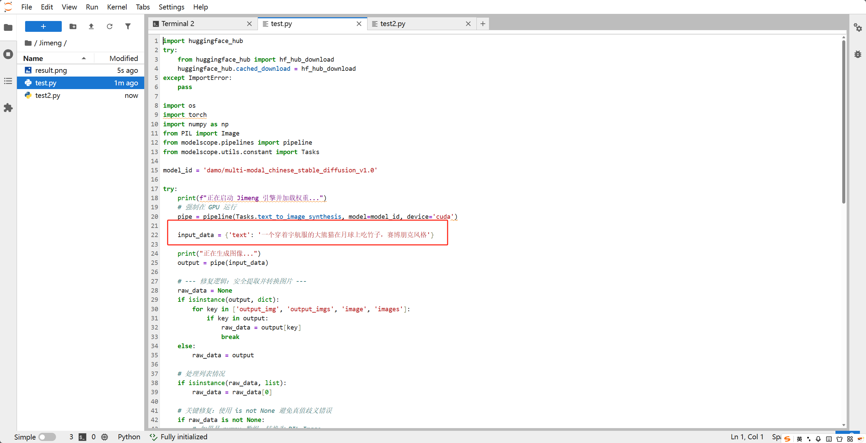Image resolution: width=866 pixels, height=443 pixels.
Task: Click the Upload Files icon
Action: (x=91, y=26)
